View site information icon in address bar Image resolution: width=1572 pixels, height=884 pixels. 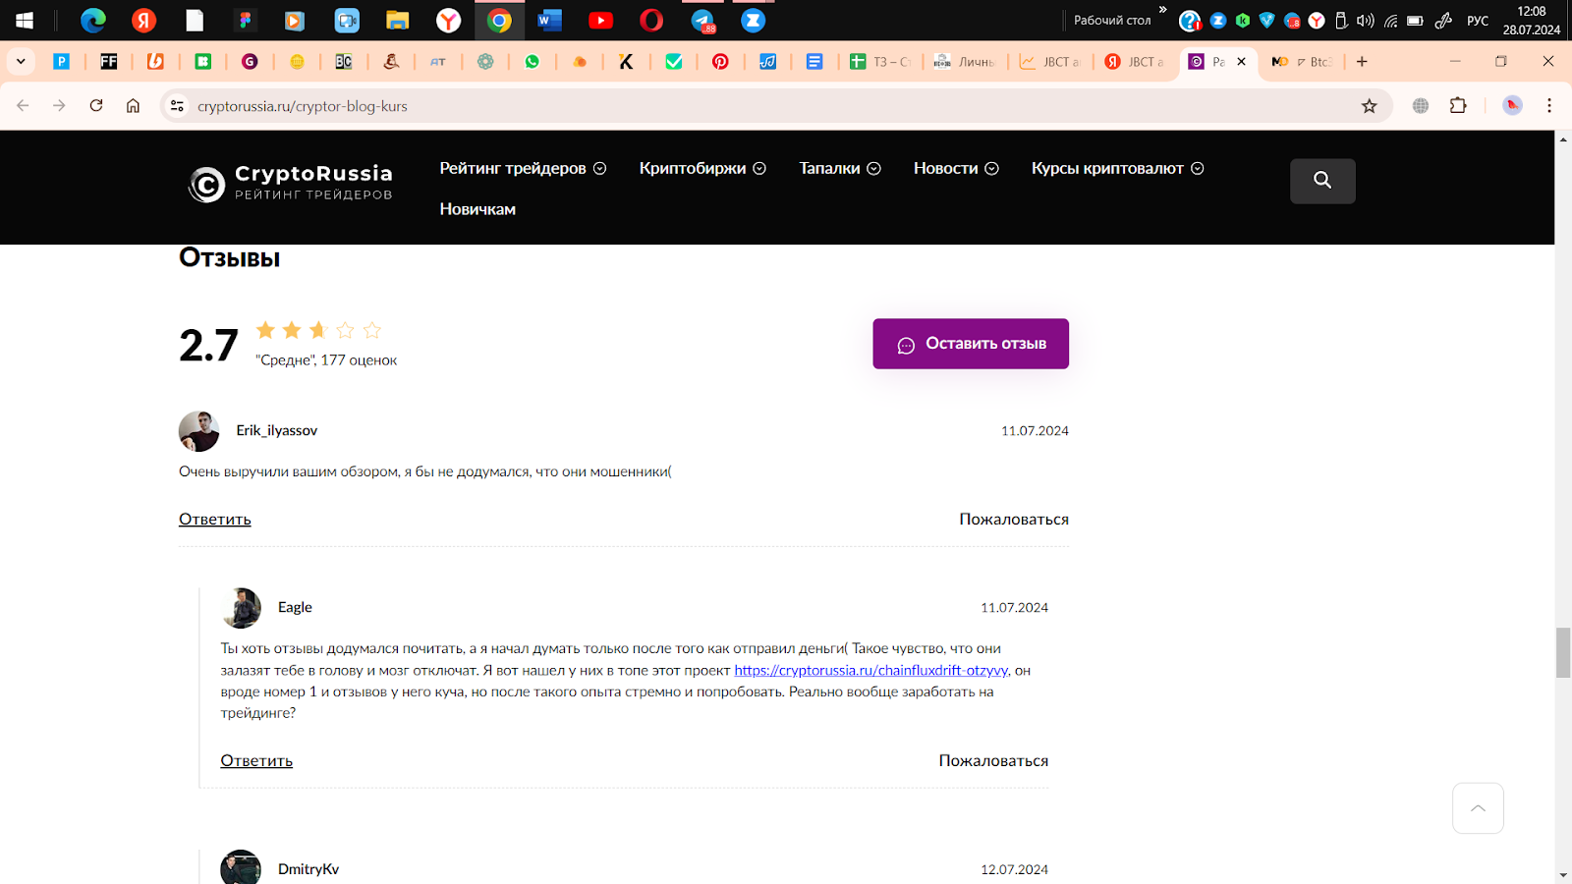177,105
